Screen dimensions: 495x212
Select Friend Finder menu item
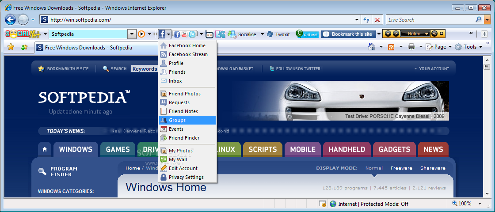pos(187,138)
